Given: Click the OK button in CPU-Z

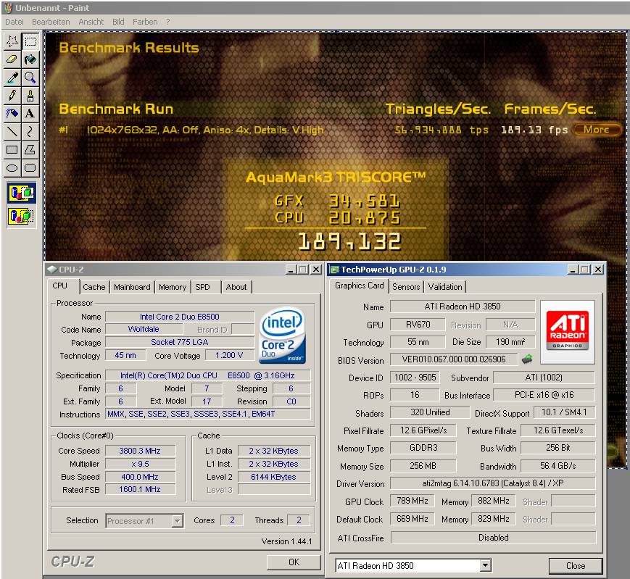Looking at the screenshot, I should [294, 562].
